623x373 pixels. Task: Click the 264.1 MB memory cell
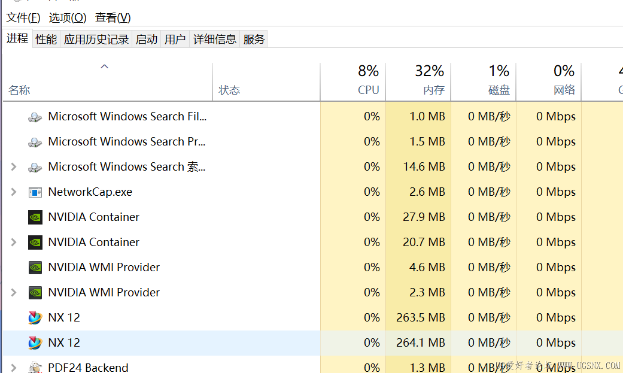[418, 343]
